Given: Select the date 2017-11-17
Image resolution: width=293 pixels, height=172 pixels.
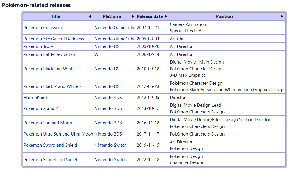Looking at the screenshot, I should (x=148, y=134).
